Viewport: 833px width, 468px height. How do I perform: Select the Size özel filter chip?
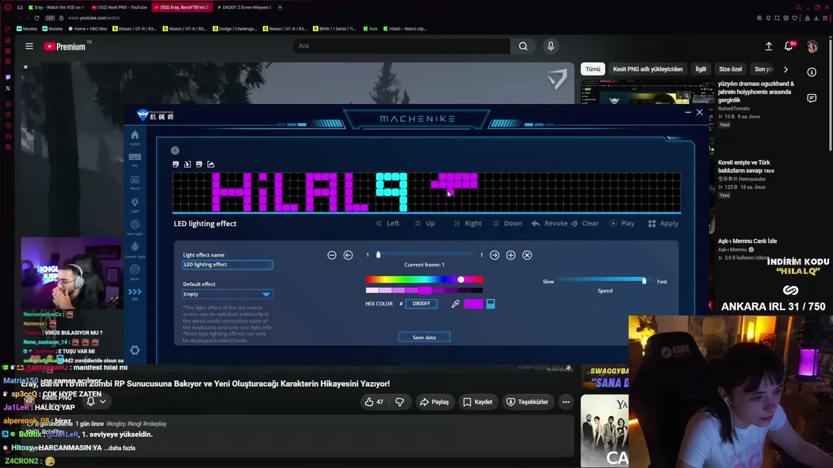[730, 69]
